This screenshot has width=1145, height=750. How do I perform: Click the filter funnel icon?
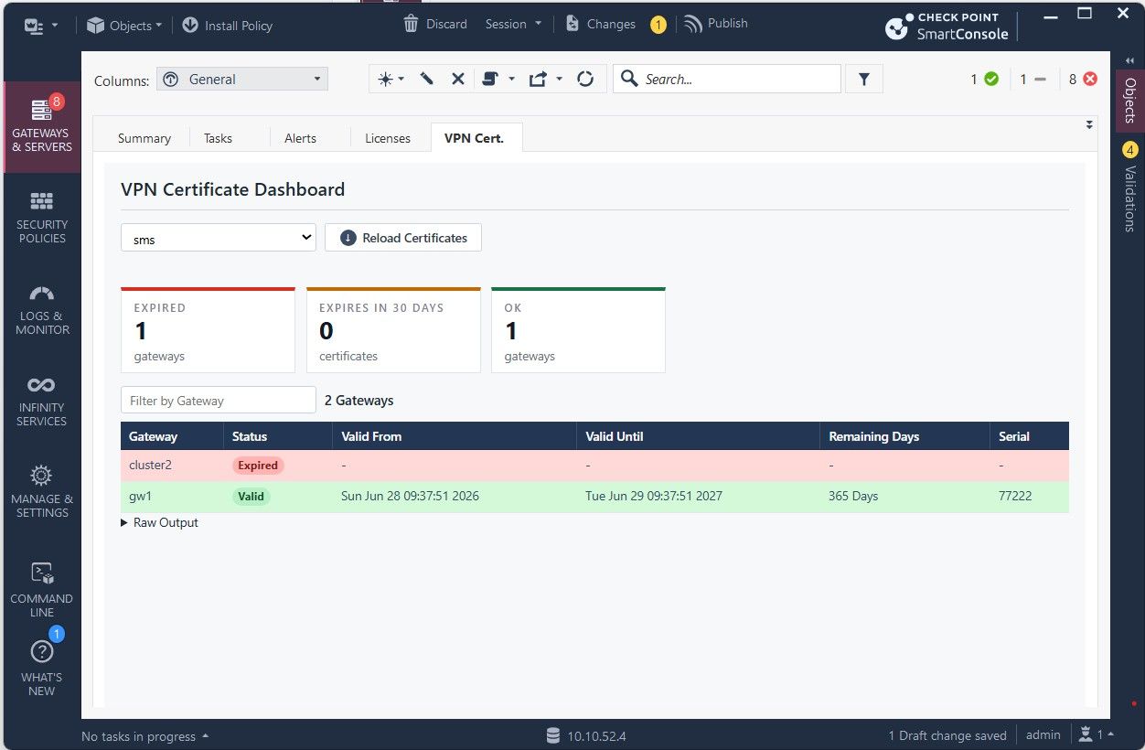864,80
